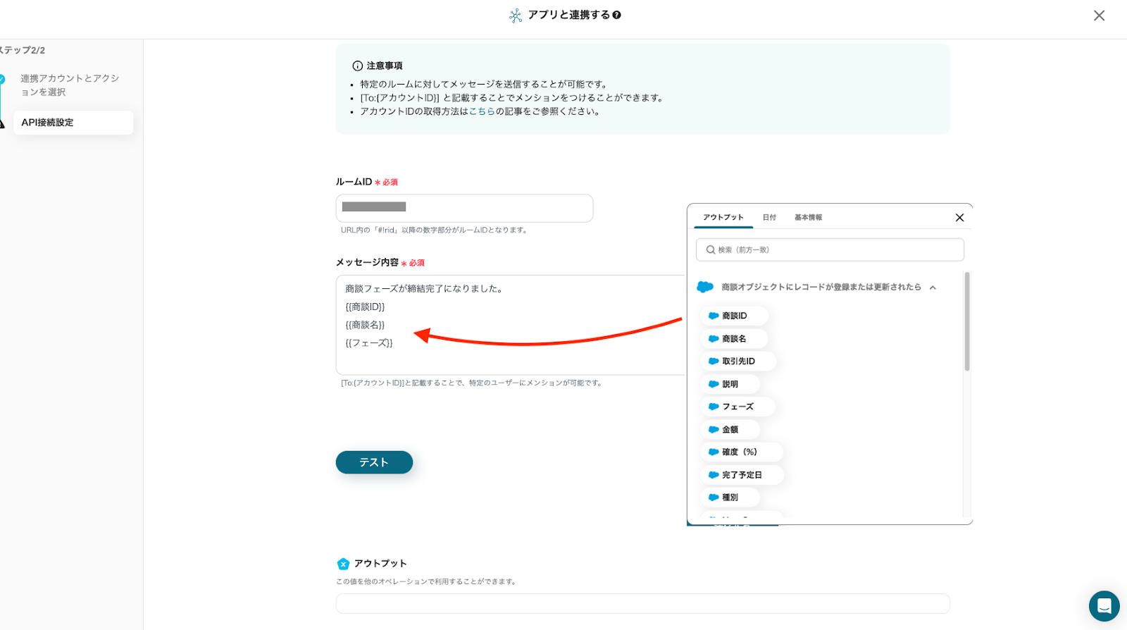Image resolution: width=1127 pixels, height=630 pixels.
Task: Open the chat support bubble icon
Action: 1104,606
